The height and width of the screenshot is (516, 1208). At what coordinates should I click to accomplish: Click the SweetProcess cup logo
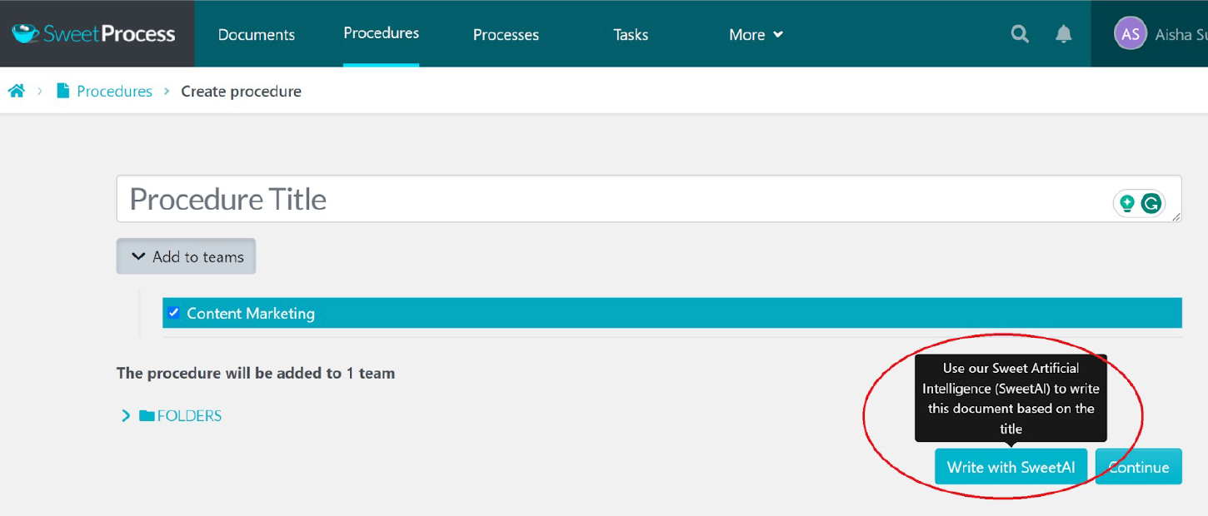tap(25, 34)
